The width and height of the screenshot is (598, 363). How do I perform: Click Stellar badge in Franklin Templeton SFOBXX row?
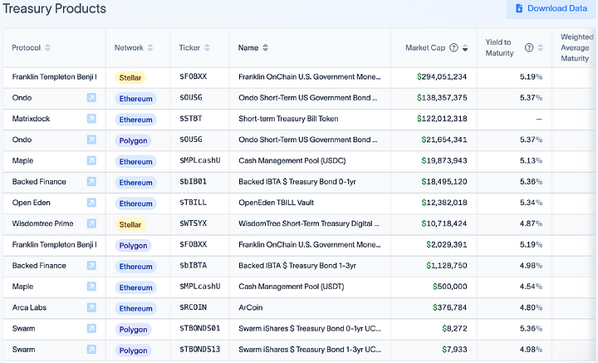[x=130, y=78]
